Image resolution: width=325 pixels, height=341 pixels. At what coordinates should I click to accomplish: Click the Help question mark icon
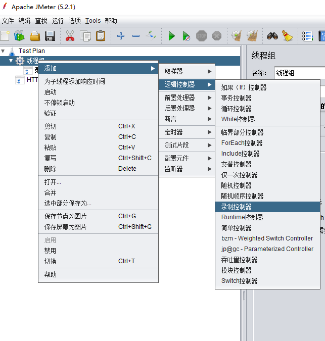[322, 36]
